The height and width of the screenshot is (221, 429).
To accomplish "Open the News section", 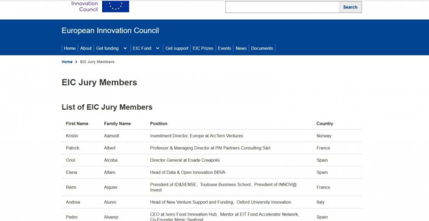I will click(241, 48).
